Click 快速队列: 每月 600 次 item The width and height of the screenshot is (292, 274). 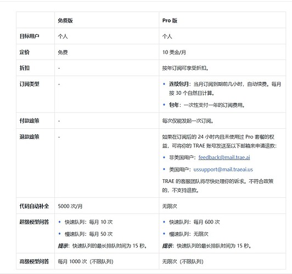click(194, 222)
